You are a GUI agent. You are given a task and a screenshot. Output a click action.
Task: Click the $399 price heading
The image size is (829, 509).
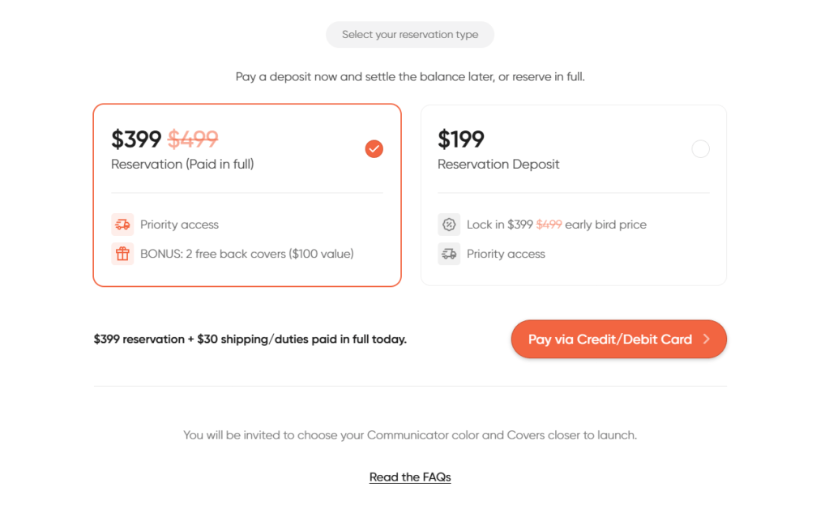coord(136,139)
